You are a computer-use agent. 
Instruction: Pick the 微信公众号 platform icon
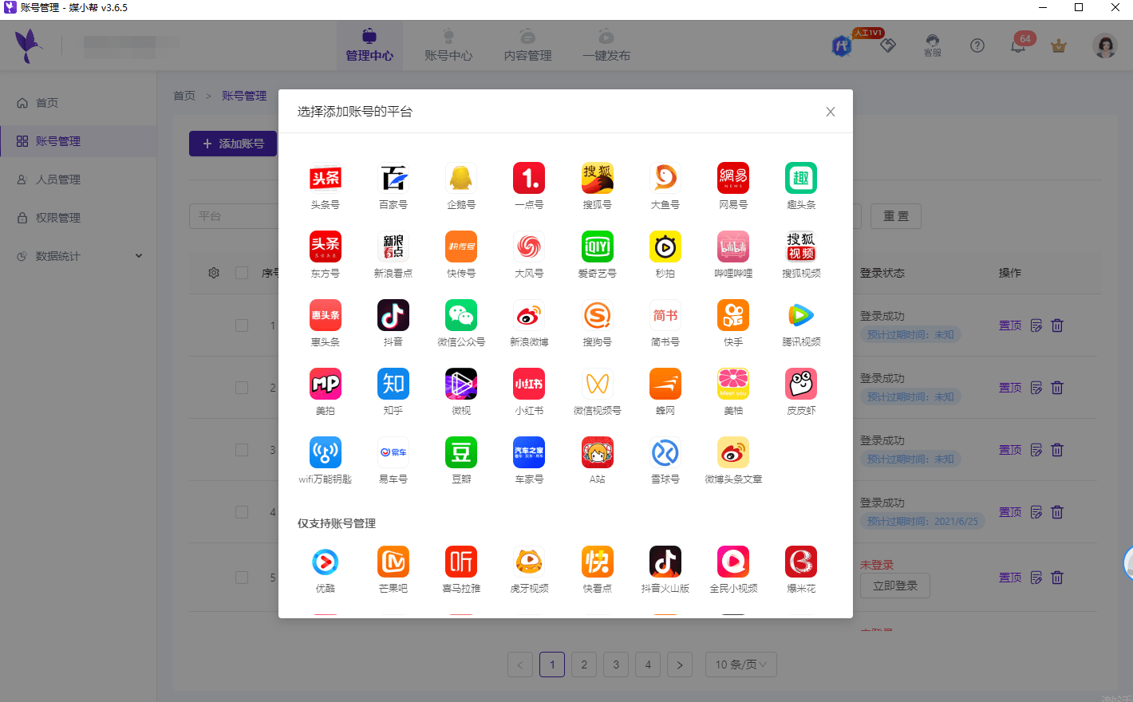pyautogui.click(x=461, y=315)
